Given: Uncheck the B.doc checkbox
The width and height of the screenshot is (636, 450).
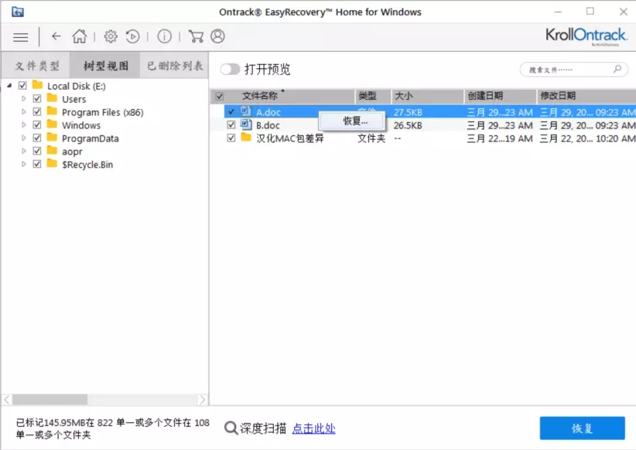Looking at the screenshot, I should (x=231, y=124).
